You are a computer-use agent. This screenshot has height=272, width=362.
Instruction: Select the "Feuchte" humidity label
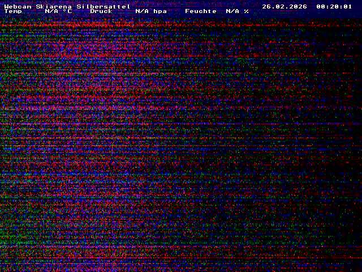[x=201, y=11]
